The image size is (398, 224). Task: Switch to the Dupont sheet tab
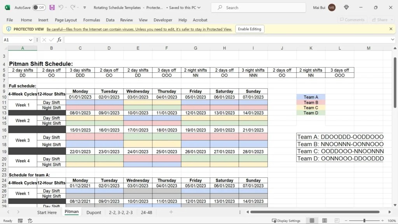tap(94, 212)
